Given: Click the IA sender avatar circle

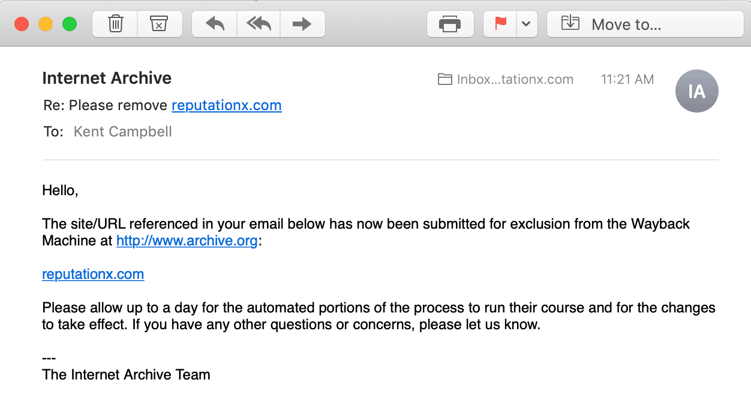Looking at the screenshot, I should (x=697, y=91).
